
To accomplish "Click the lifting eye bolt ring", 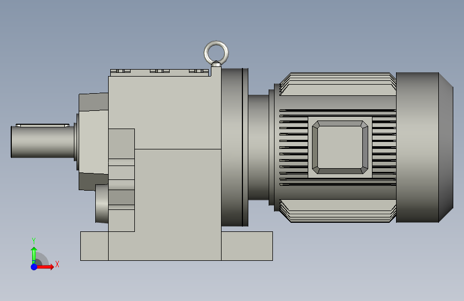I will (216, 53).
